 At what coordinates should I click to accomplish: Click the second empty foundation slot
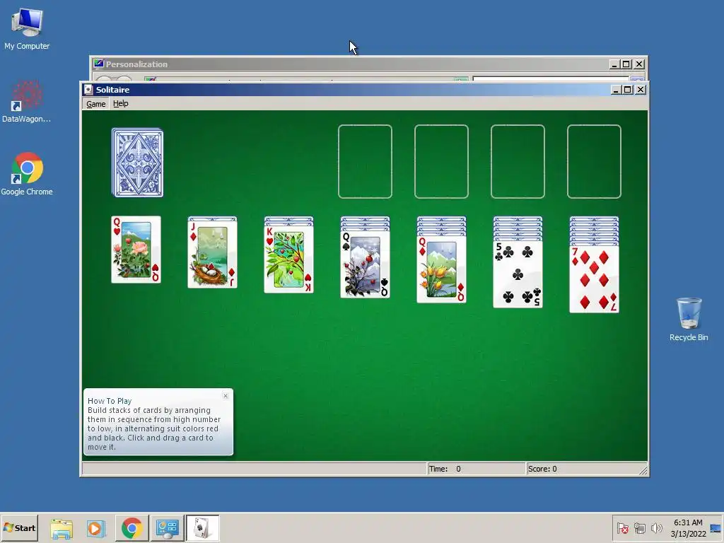(441, 162)
